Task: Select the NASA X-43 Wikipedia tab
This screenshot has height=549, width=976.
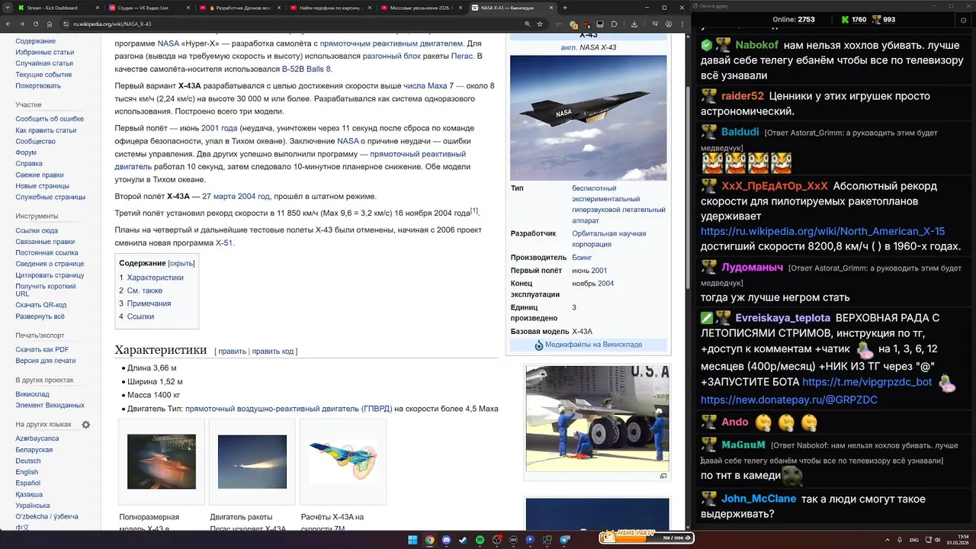Action: pyautogui.click(x=512, y=8)
